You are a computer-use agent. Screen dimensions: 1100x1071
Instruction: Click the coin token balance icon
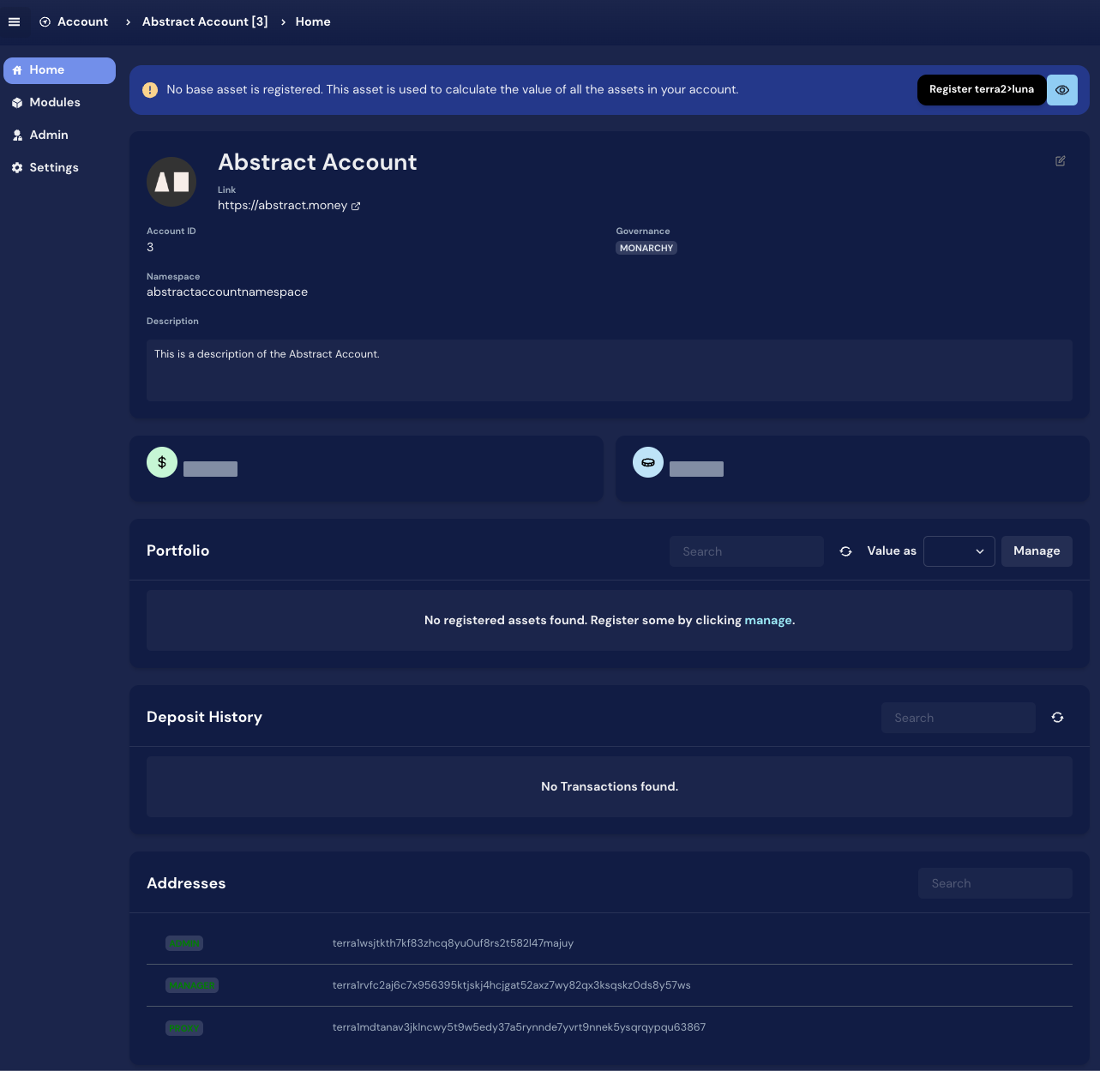point(648,463)
